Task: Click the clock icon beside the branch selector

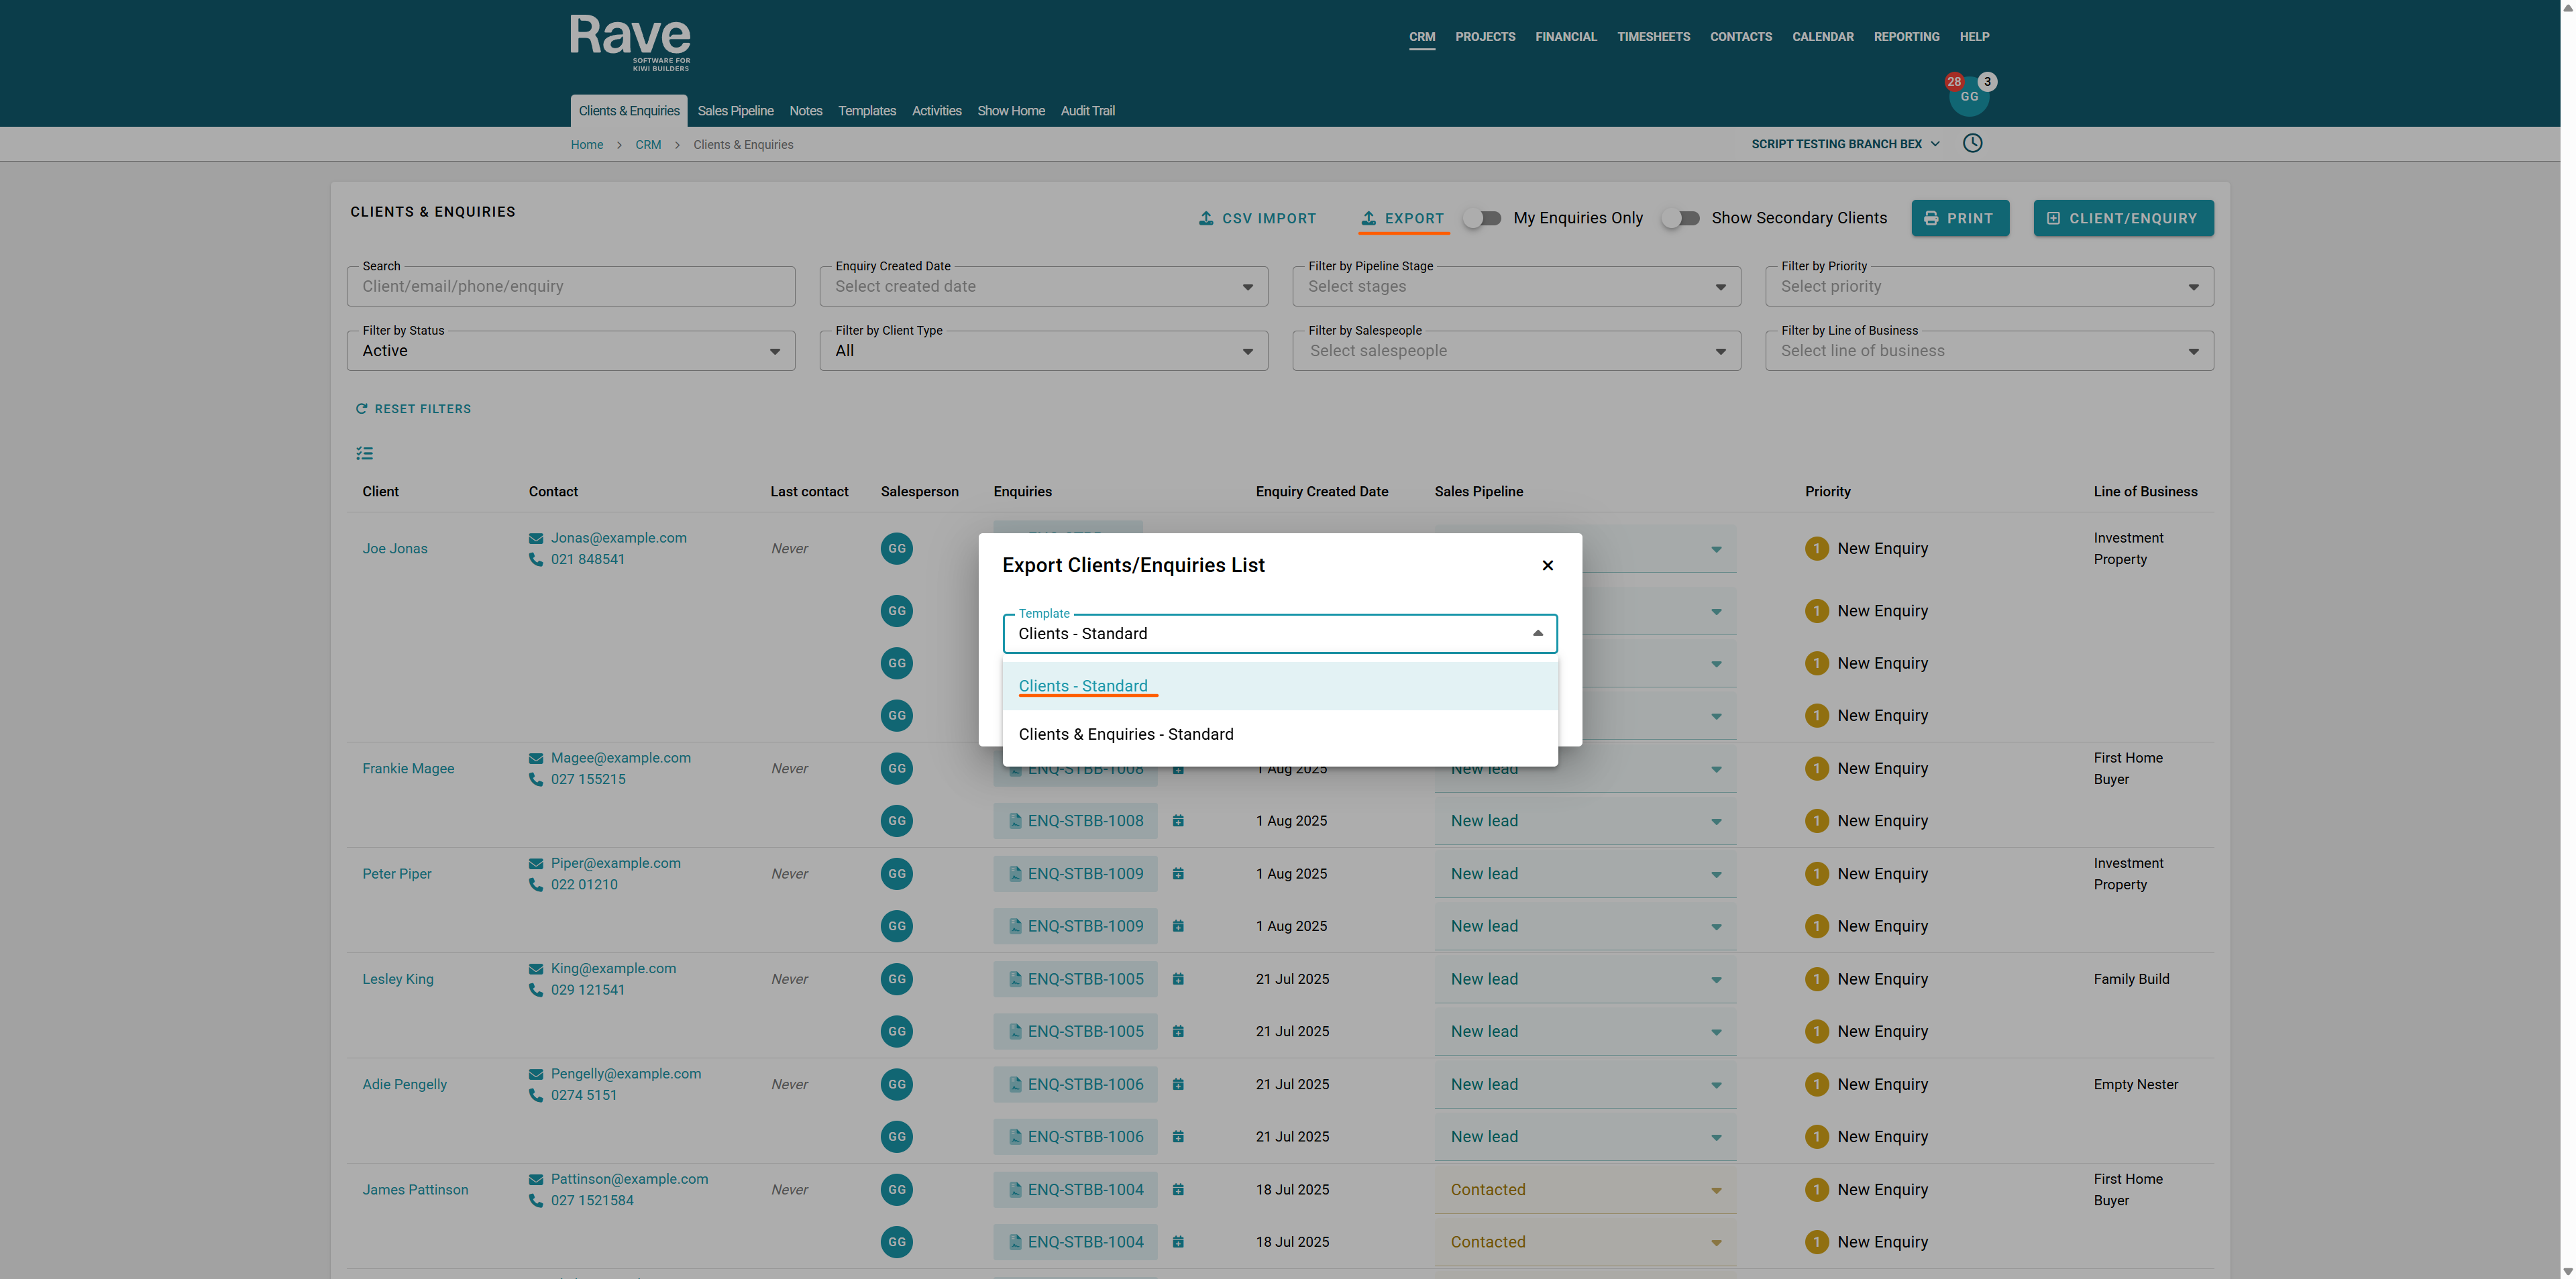Action: (x=1972, y=143)
